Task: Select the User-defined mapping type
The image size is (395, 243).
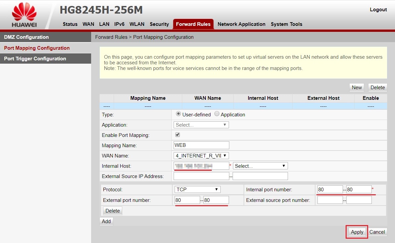Action: 178,114
